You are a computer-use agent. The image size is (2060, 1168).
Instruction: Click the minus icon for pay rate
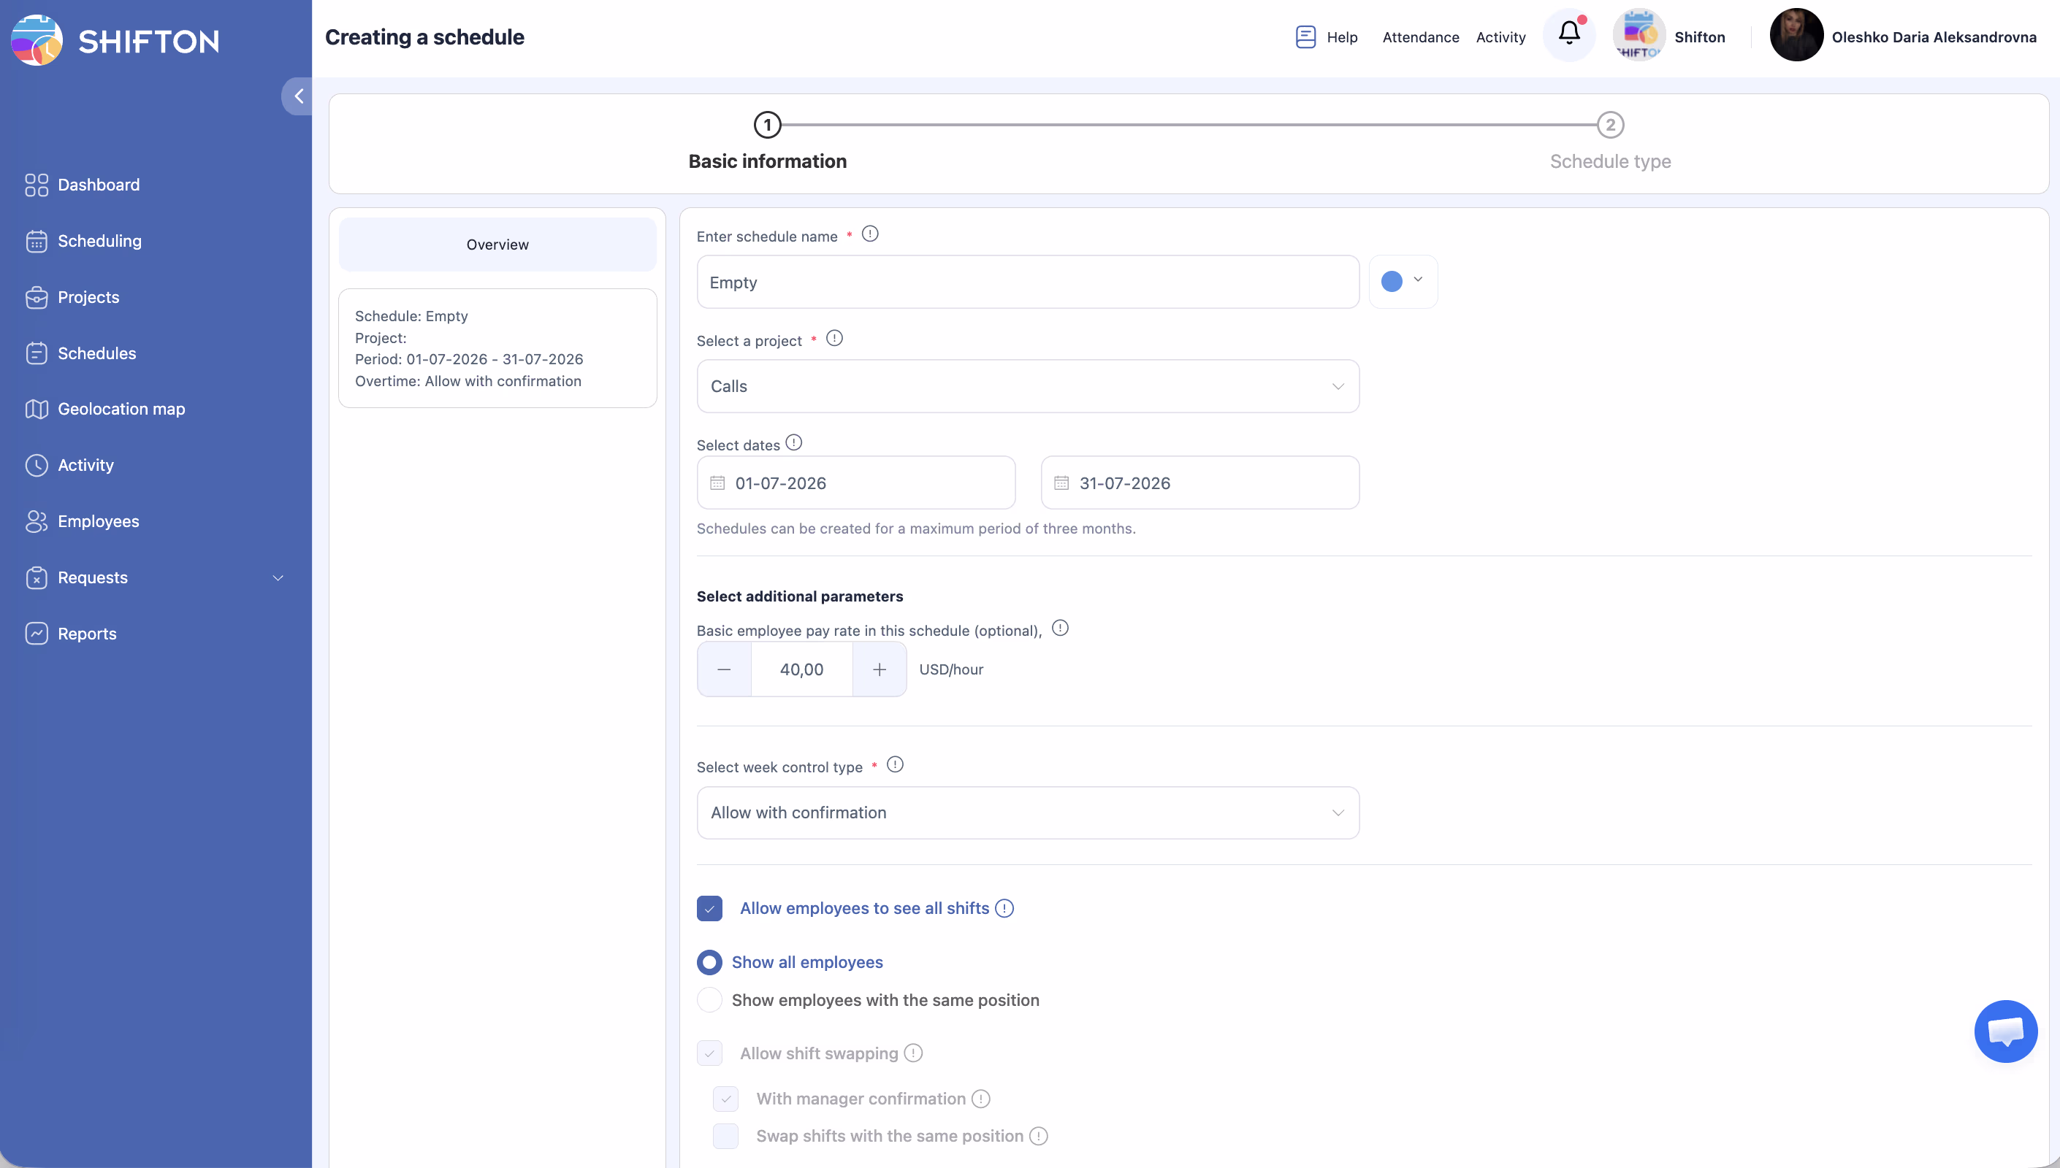coord(723,669)
